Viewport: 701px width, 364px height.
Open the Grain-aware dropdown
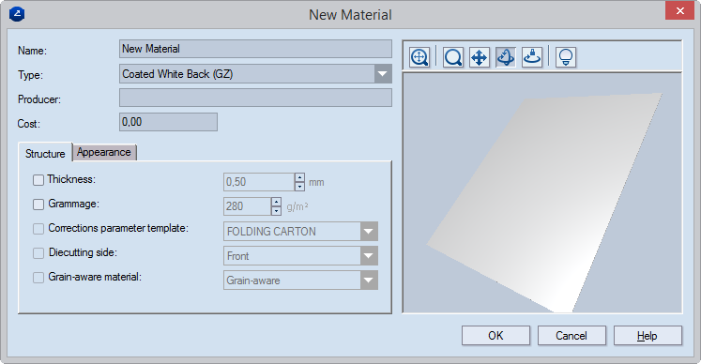(x=369, y=281)
